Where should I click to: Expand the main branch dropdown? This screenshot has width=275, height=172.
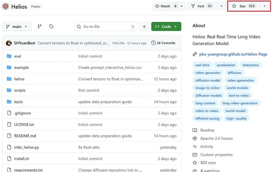(17, 27)
